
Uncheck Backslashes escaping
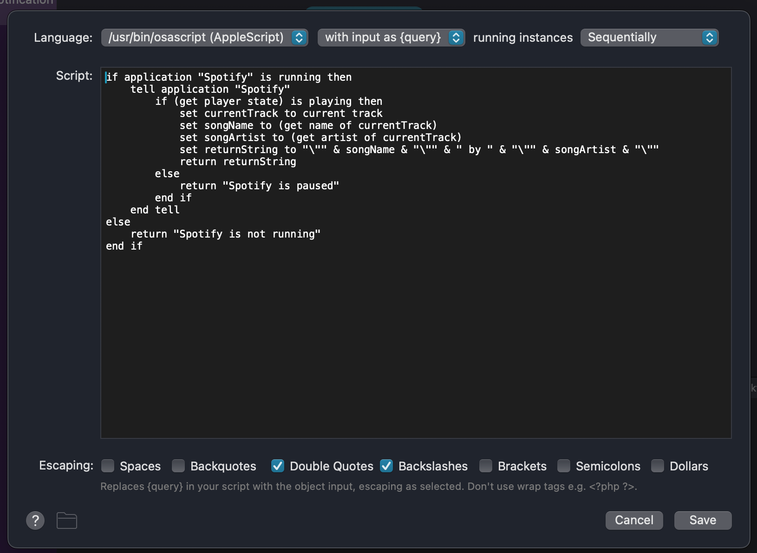pos(386,466)
